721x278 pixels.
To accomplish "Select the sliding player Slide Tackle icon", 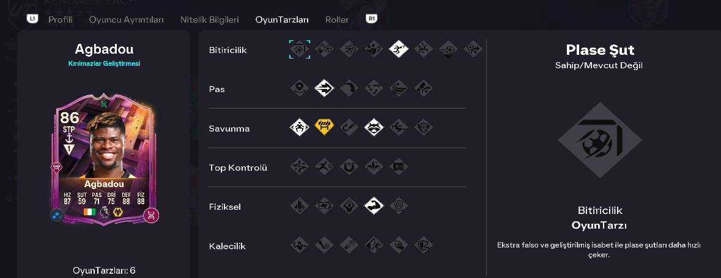I will pos(399,127).
